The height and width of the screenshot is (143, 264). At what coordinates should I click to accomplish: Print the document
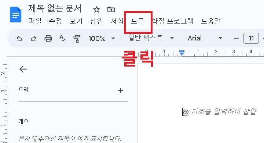48,39
